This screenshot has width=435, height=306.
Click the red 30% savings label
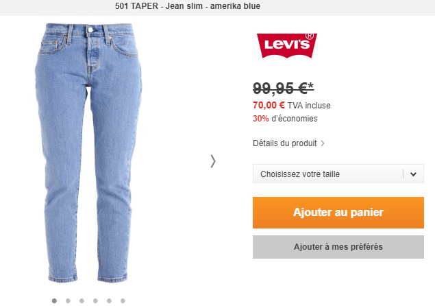pyautogui.click(x=261, y=119)
